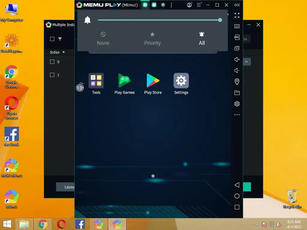Open Facebook from the taskbar
The image size is (307, 230).
click(x=80, y=224)
